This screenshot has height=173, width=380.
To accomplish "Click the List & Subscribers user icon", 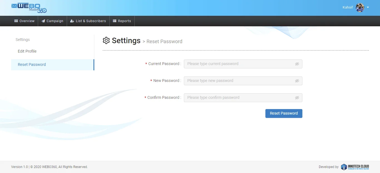I will tap(72, 21).
